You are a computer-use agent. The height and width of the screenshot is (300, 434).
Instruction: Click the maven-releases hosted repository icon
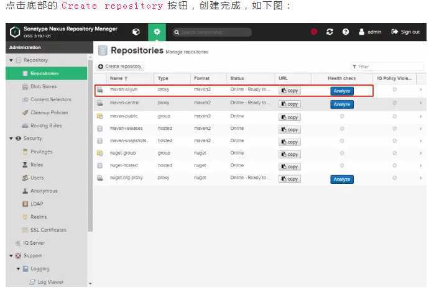pos(100,129)
